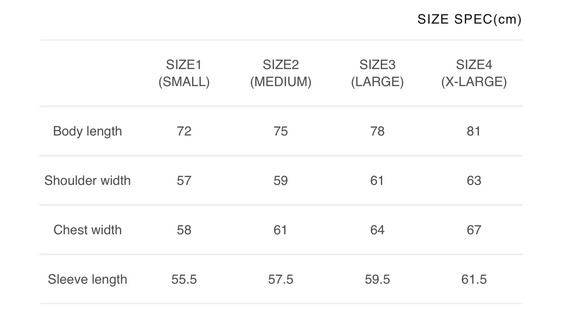Click the X-LARGE body length value 81
Screen dimensions: 562x309
[474, 131]
